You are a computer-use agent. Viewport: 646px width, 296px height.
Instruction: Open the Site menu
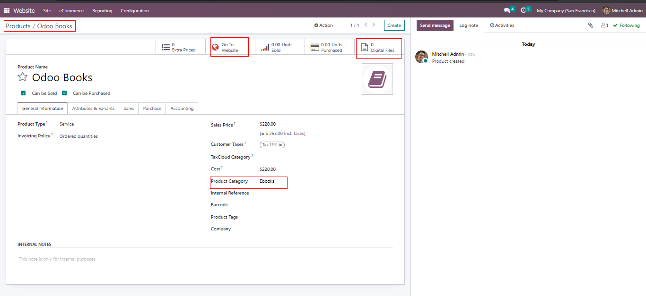[x=47, y=10]
